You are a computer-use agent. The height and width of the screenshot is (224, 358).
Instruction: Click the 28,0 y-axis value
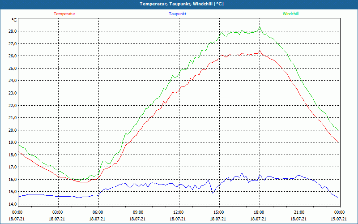pos(13,31)
